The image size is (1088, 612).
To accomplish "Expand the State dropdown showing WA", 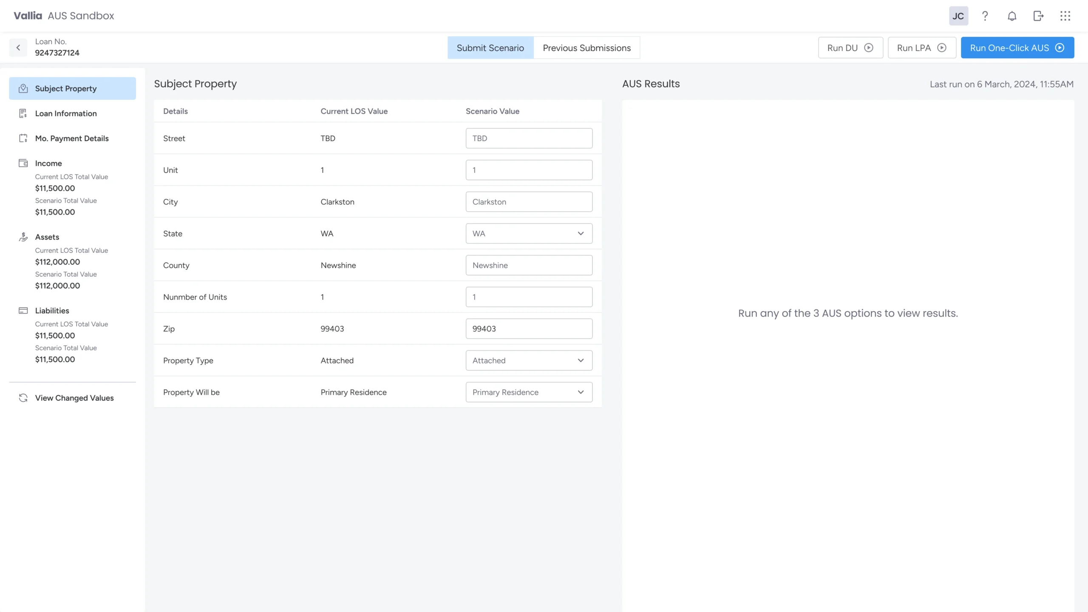I will pos(529,233).
